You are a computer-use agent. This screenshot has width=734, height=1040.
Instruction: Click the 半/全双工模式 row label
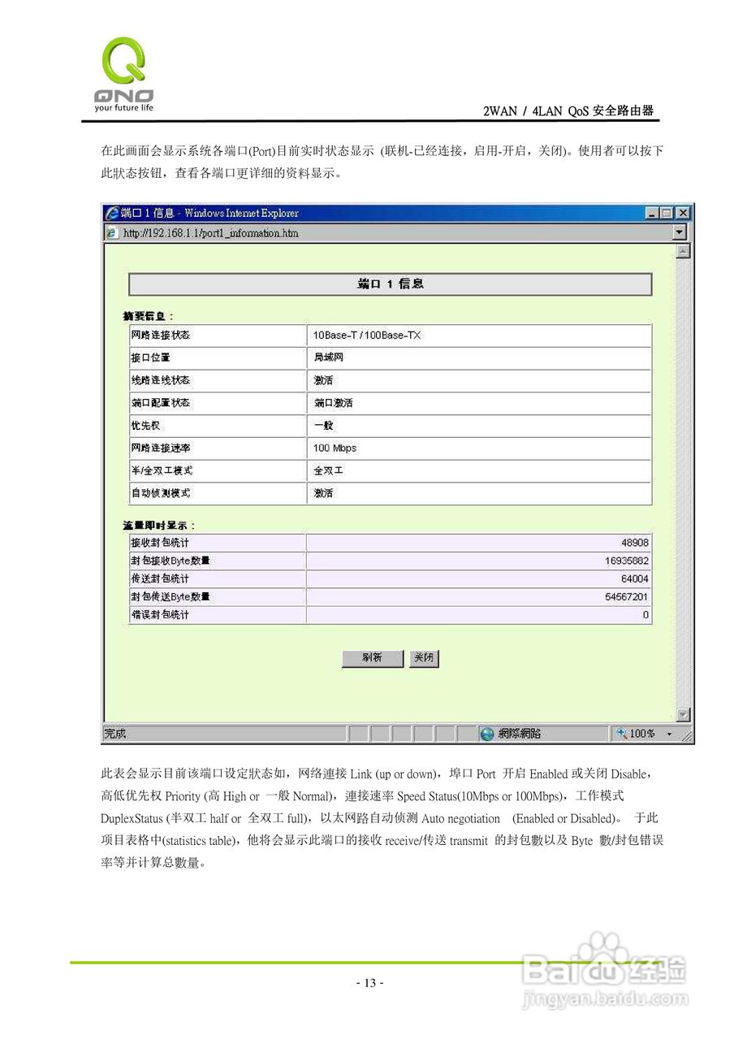point(162,470)
